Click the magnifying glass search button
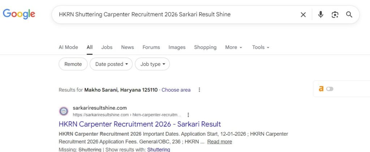Image resolution: width=370 pixels, height=152 pixels. (349, 14)
